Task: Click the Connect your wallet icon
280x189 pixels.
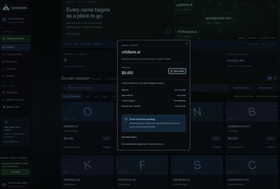Action: pyautogui.click(x=4, y=184)
